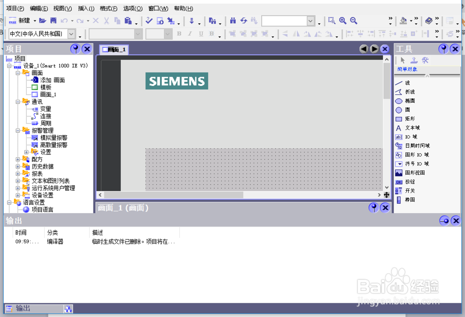This screenshot has height=317, width=465.
Task: Select 模拟量报警 in project tree
Action: [x=53, y=138]
